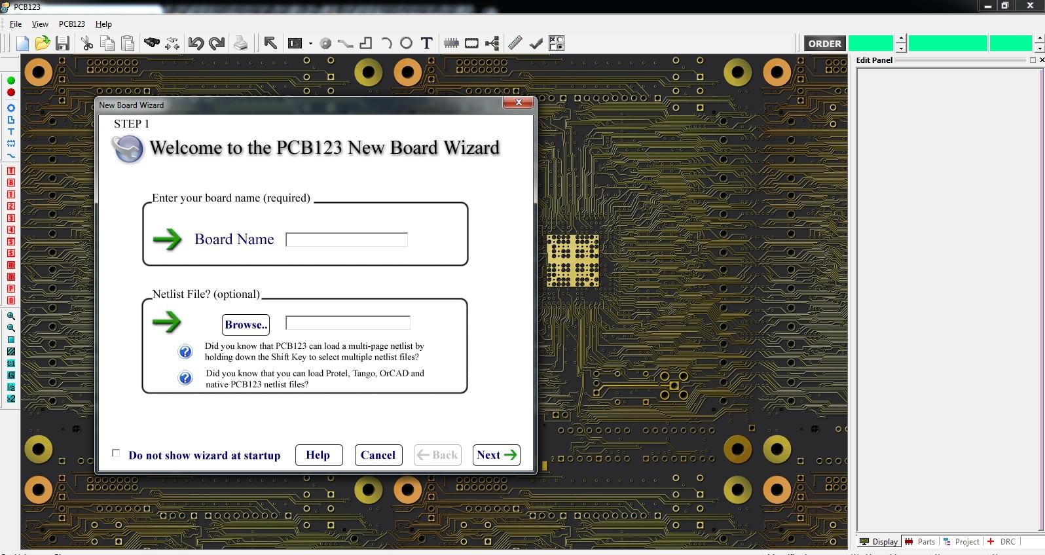Open the dropdown arrow beside rectangle tool

pos(310,44)
